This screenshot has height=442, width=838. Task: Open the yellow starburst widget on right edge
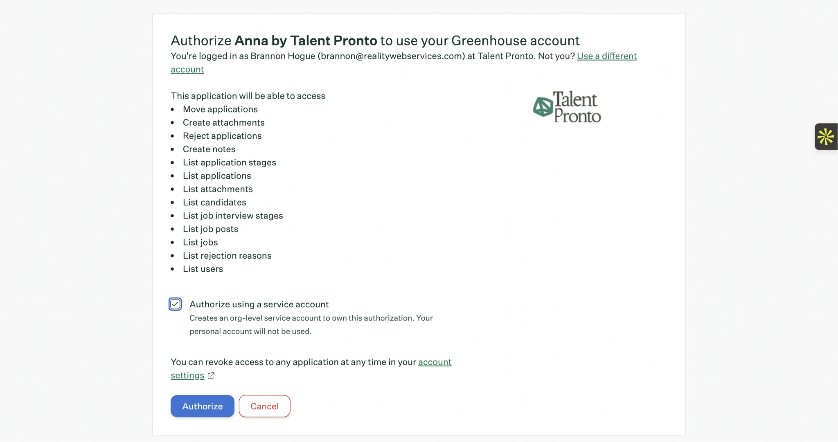(x=826, y=137)
